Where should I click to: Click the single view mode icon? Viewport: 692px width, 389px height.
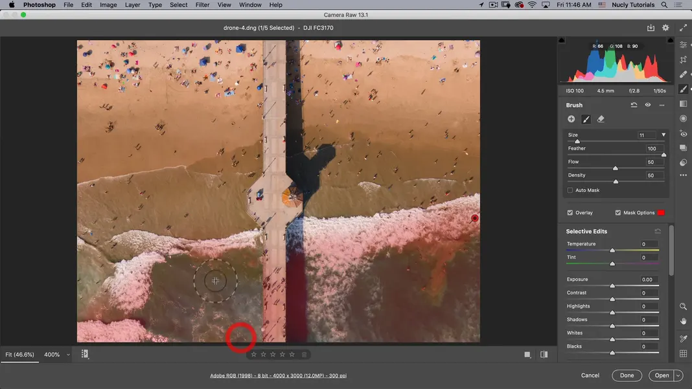527,355
